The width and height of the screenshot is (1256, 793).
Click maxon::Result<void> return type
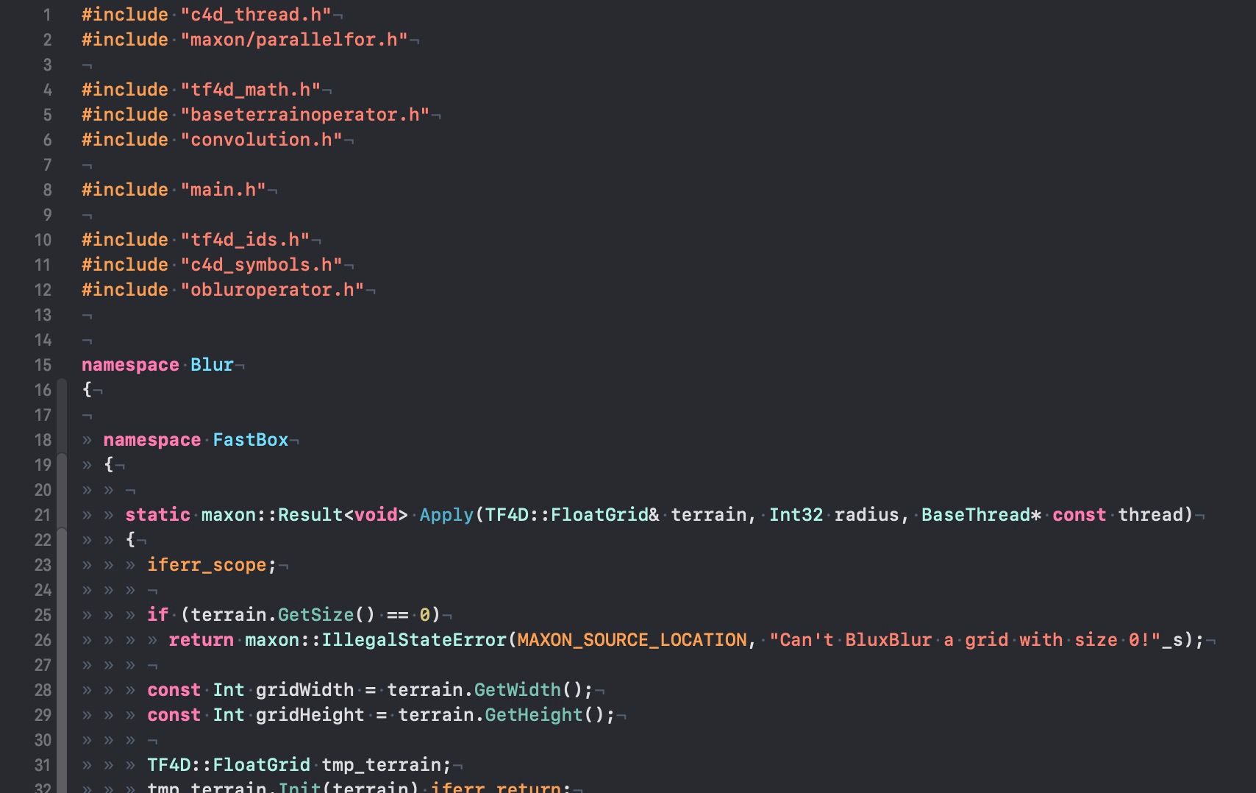coord(304,515)
